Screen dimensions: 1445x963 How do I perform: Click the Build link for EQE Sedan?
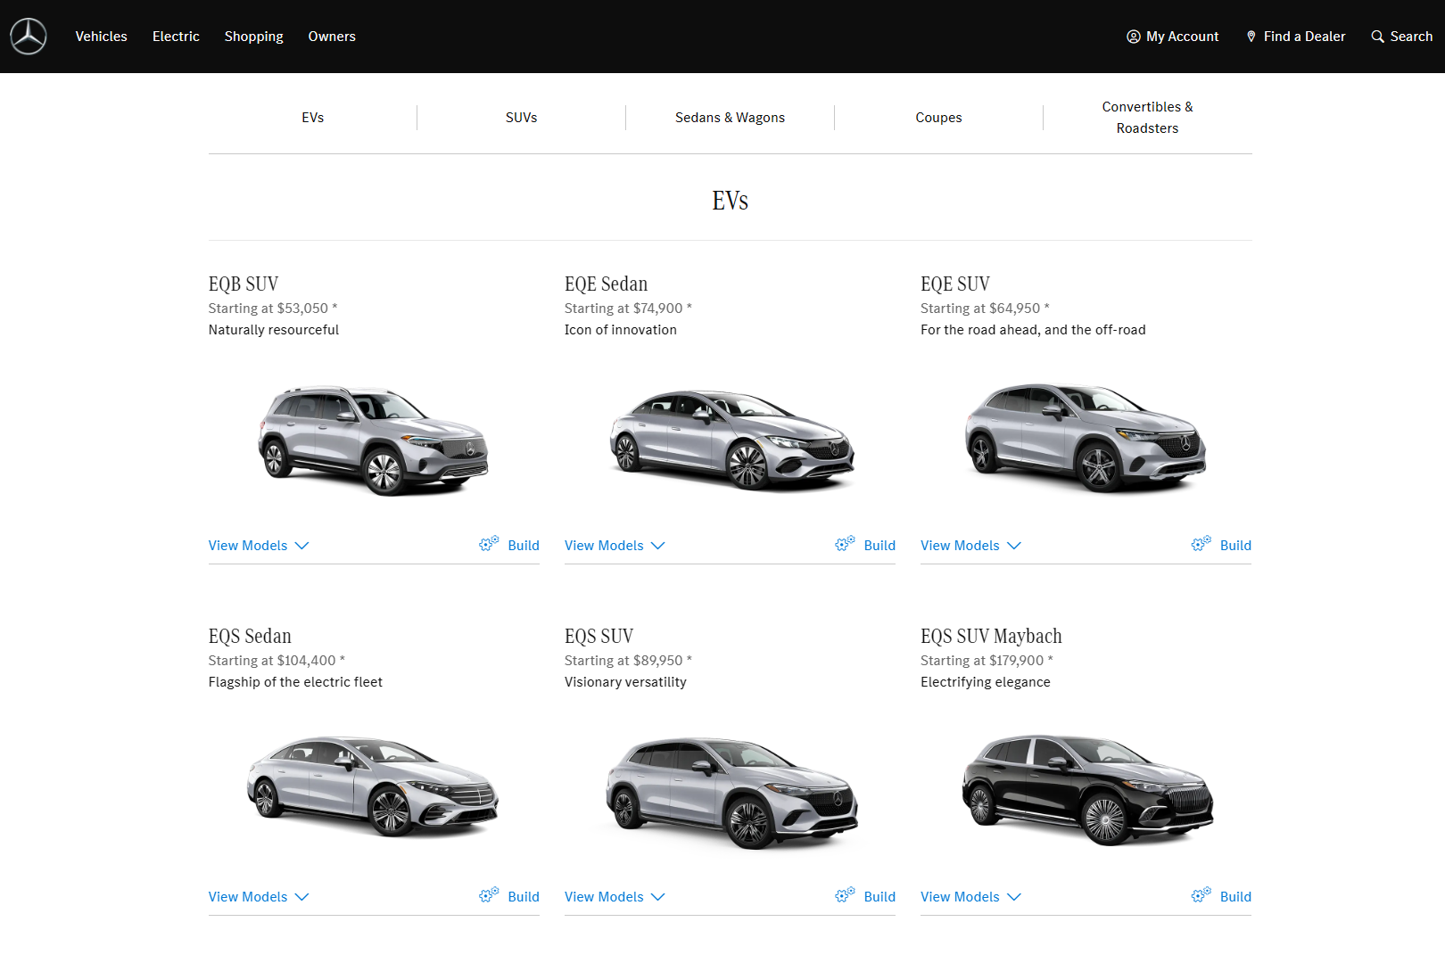879,546
